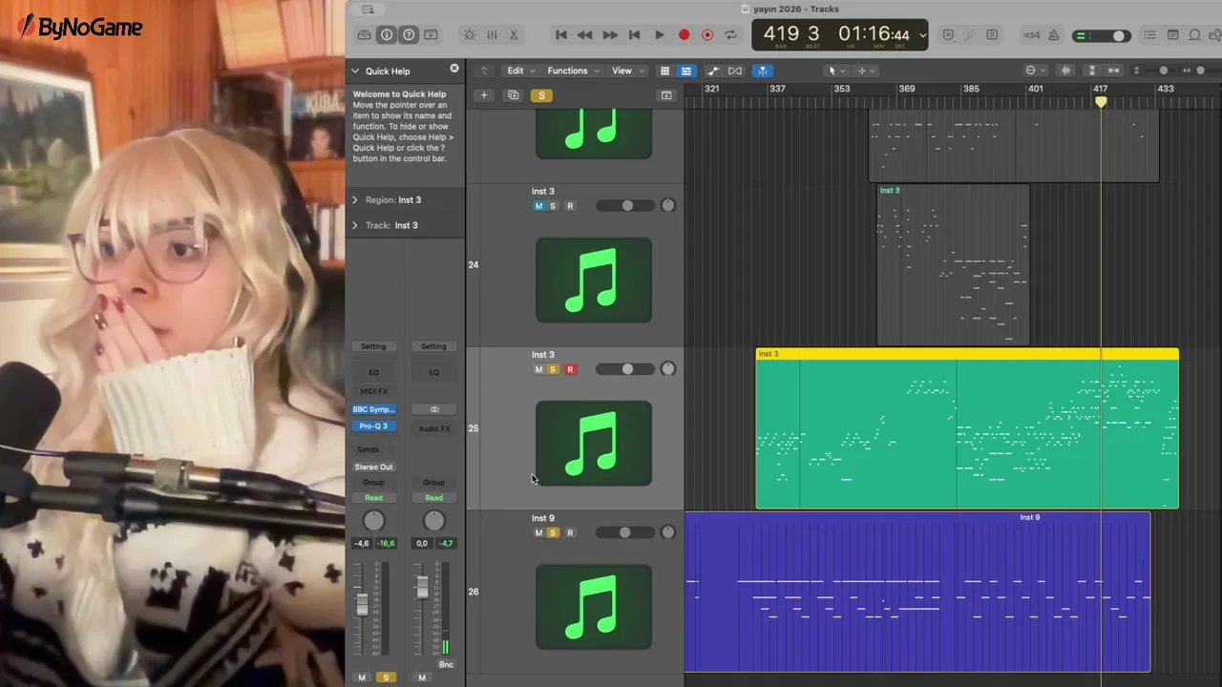Click the Duplicate Track button
This screenshot has height=687, width=1222.
pyautogui.click(x=514, y=95)
